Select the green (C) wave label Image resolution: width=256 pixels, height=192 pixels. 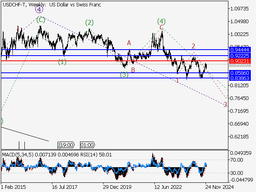tap(40, 19)
